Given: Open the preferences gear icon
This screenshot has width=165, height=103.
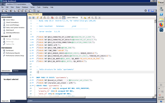Looking at the screenshot, I should tap(146, 11).
